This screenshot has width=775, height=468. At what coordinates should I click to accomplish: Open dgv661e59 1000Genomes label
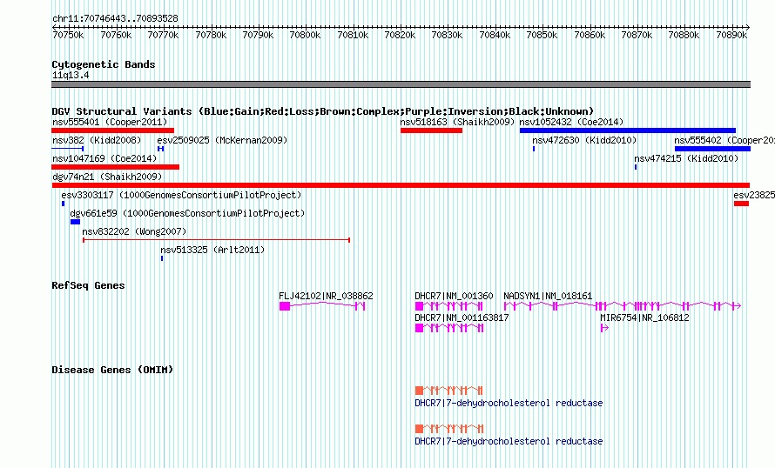click(x=188, y=213)
